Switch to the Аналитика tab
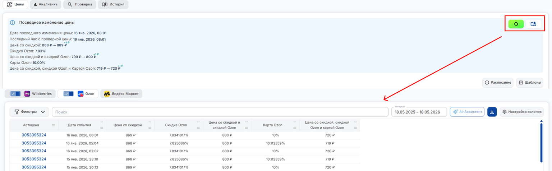 [46, 5]
